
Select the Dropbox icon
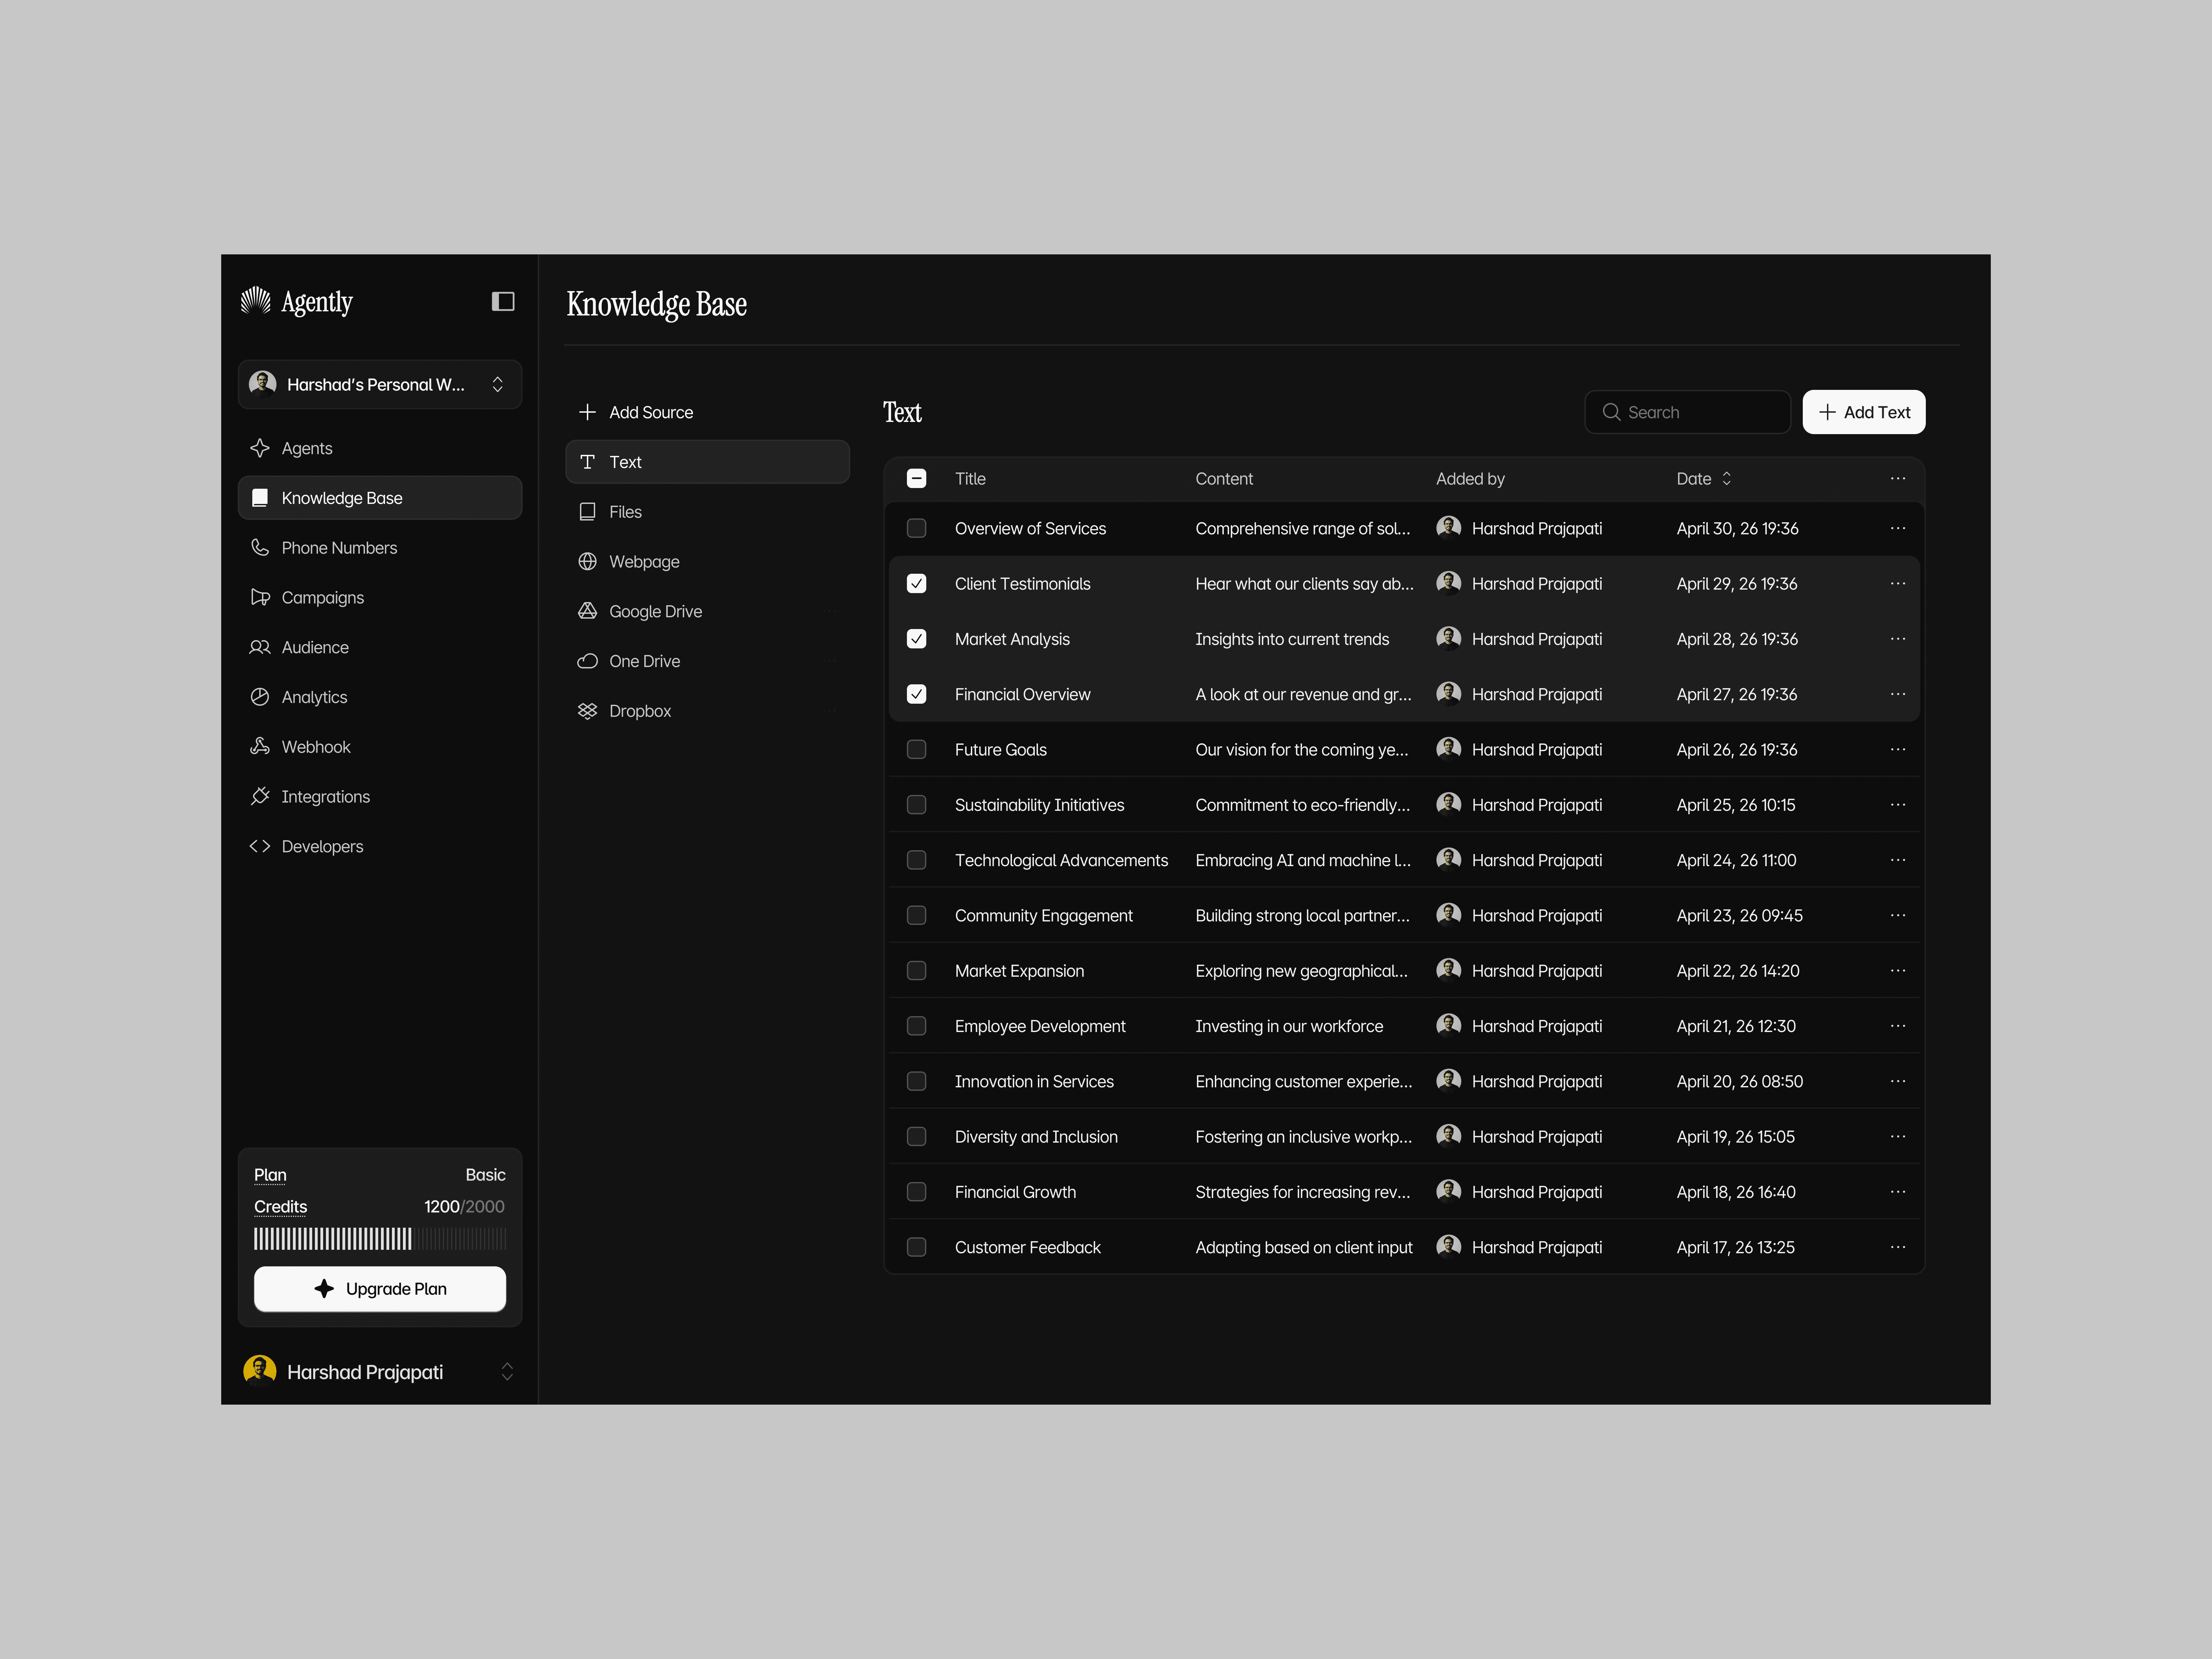pos(587,711)
